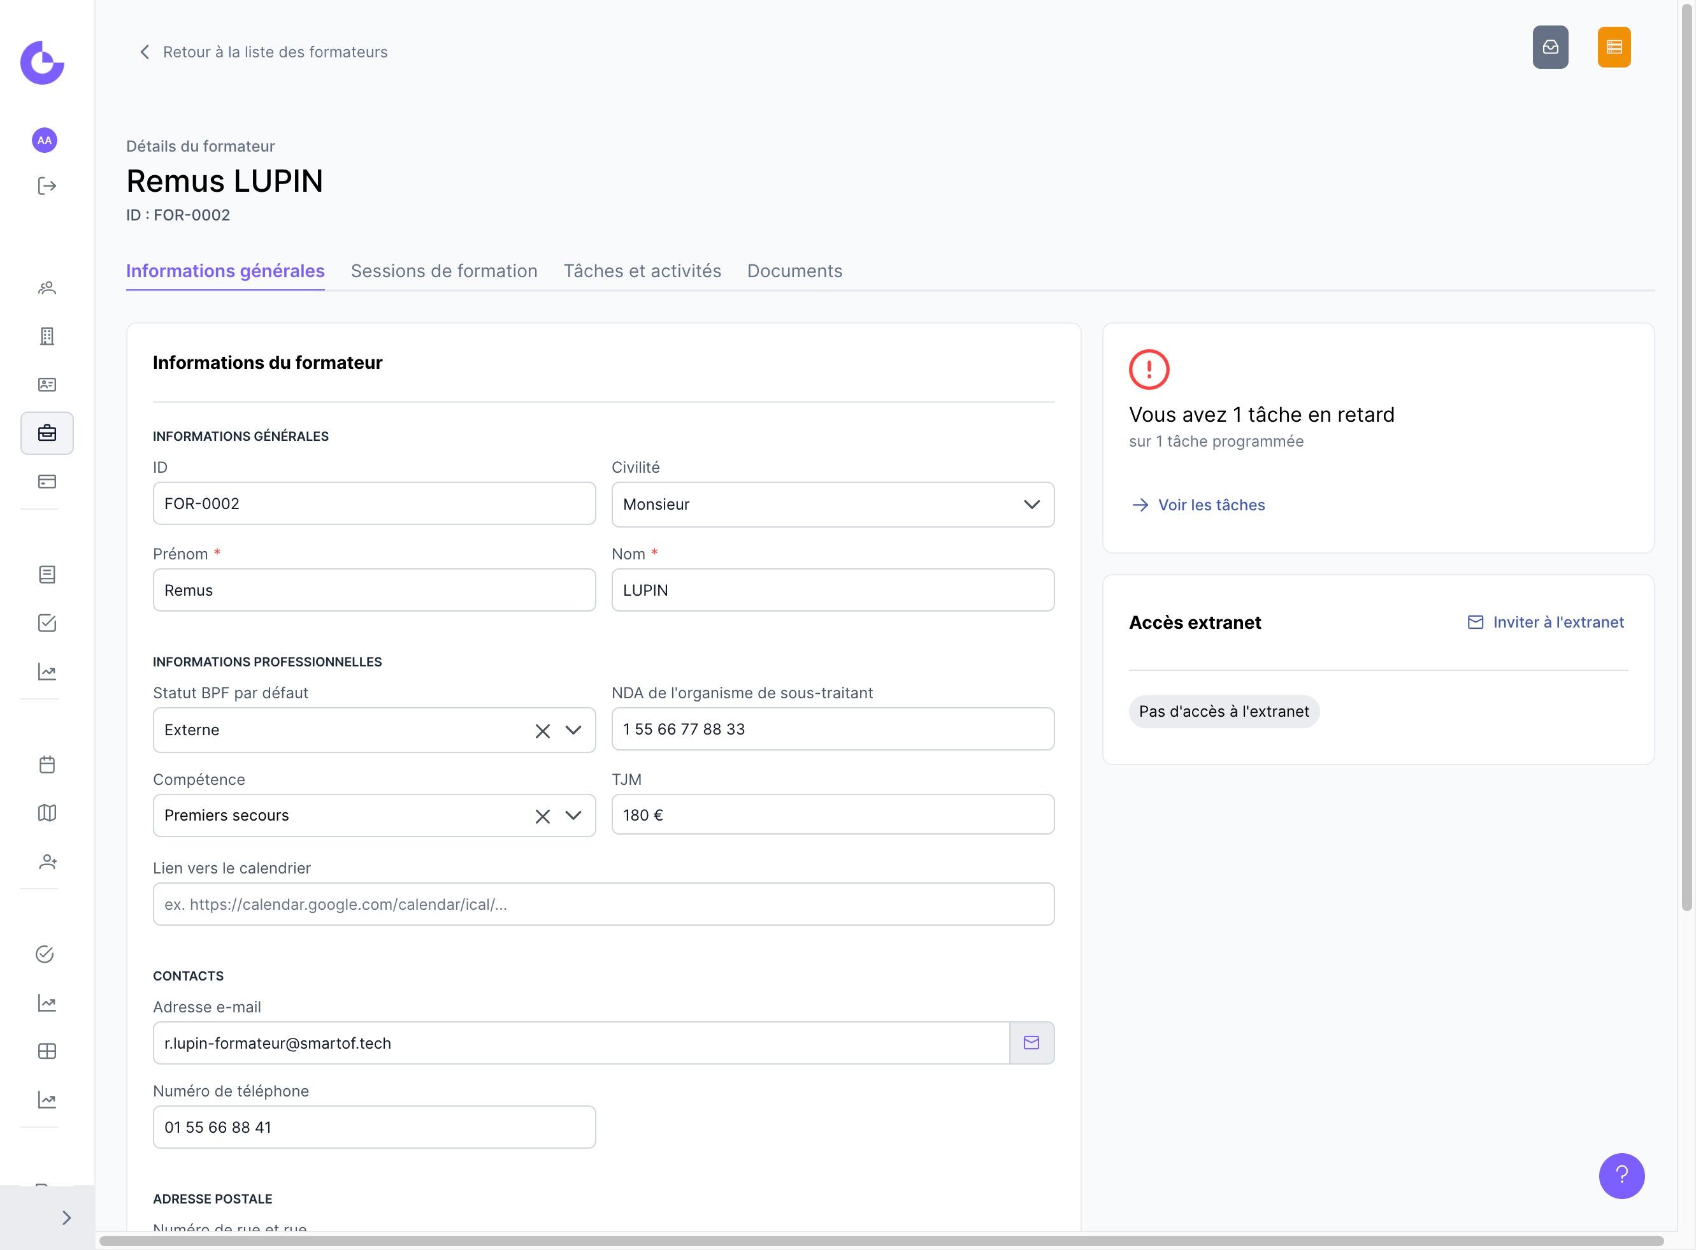Click the Lien vers le calendrier field

tap(603, 904)
